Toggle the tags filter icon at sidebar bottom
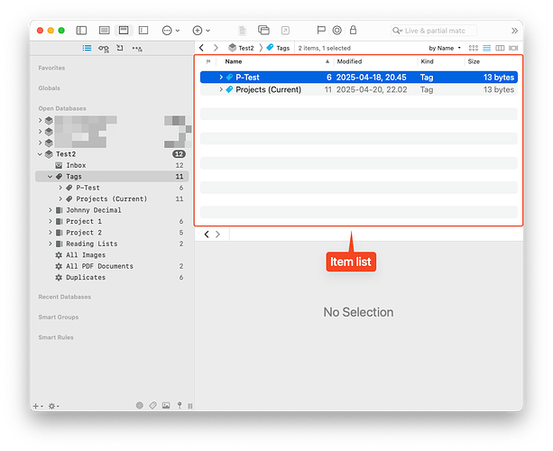 pos(152,406)
